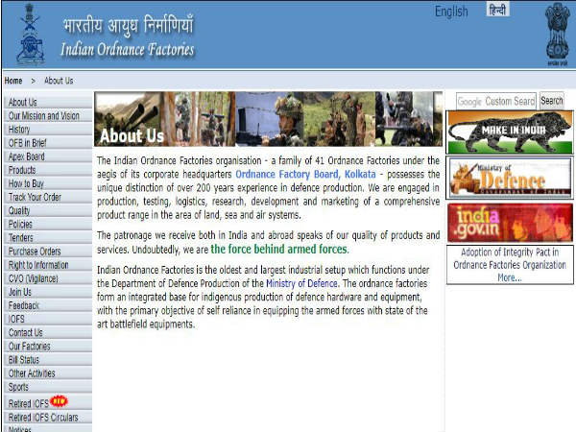Screen dimensions: 576x432
Task: Click the Google Custom Search field
Action: coord(495,101)
